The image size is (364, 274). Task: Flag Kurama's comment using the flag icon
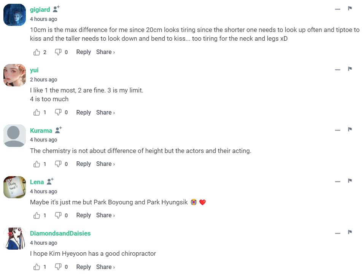click(350, 129)
